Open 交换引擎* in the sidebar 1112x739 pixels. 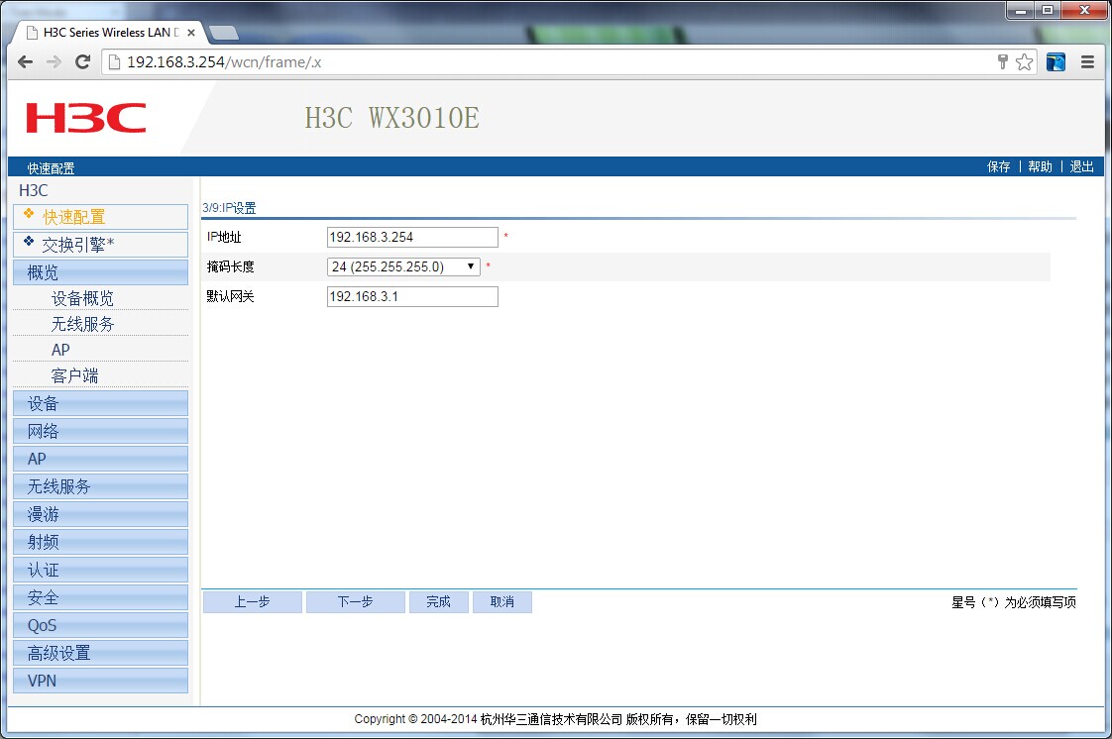coord(101,245)
